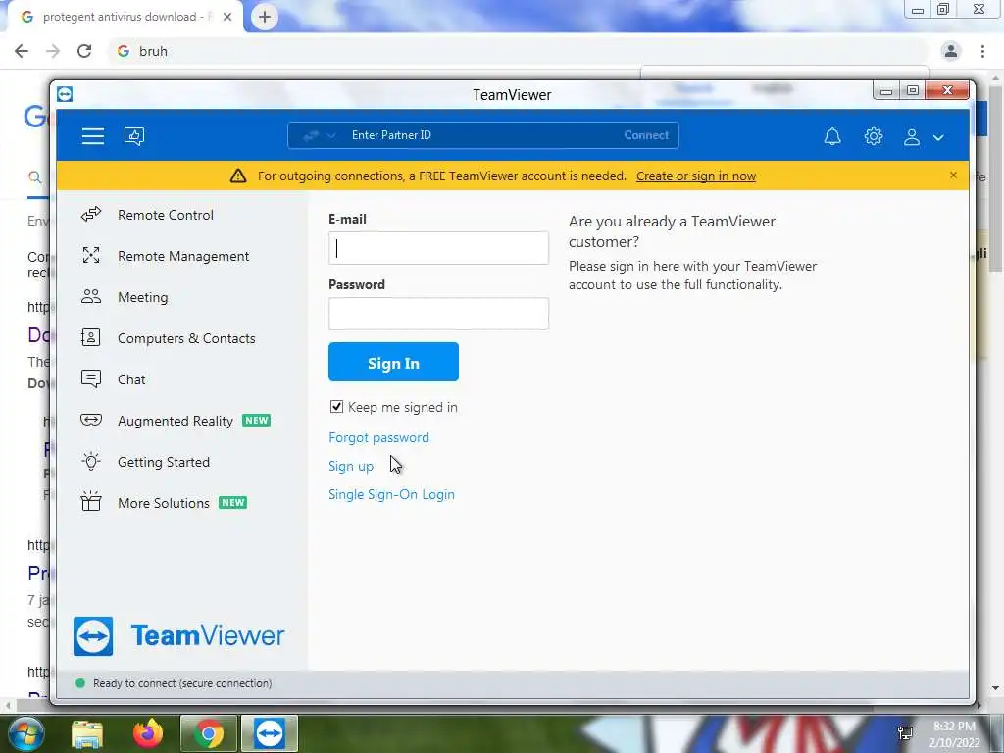Focus the Password input field
The height and width of the screenshot is (753, 1004).
438,314
